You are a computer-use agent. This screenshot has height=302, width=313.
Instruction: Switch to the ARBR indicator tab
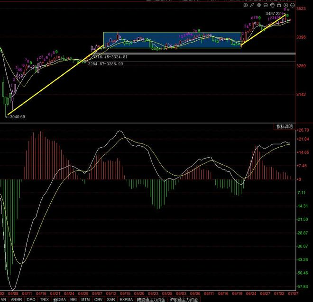16,299
